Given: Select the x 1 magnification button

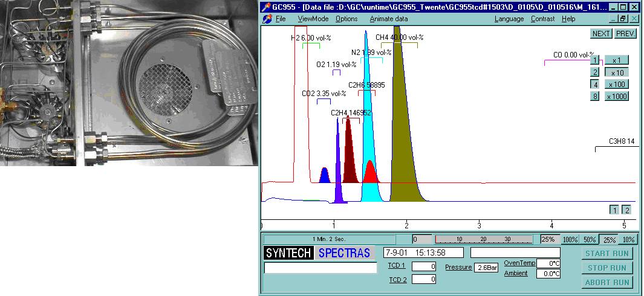Looking at the screenshot, I should 617,60.
